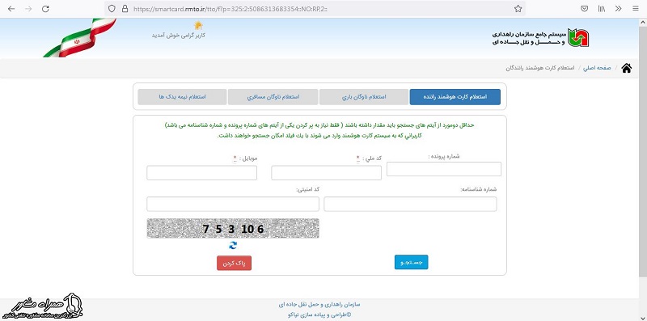Open the Pocket save icon
The image size is (647, 321).
coord(584,9)
